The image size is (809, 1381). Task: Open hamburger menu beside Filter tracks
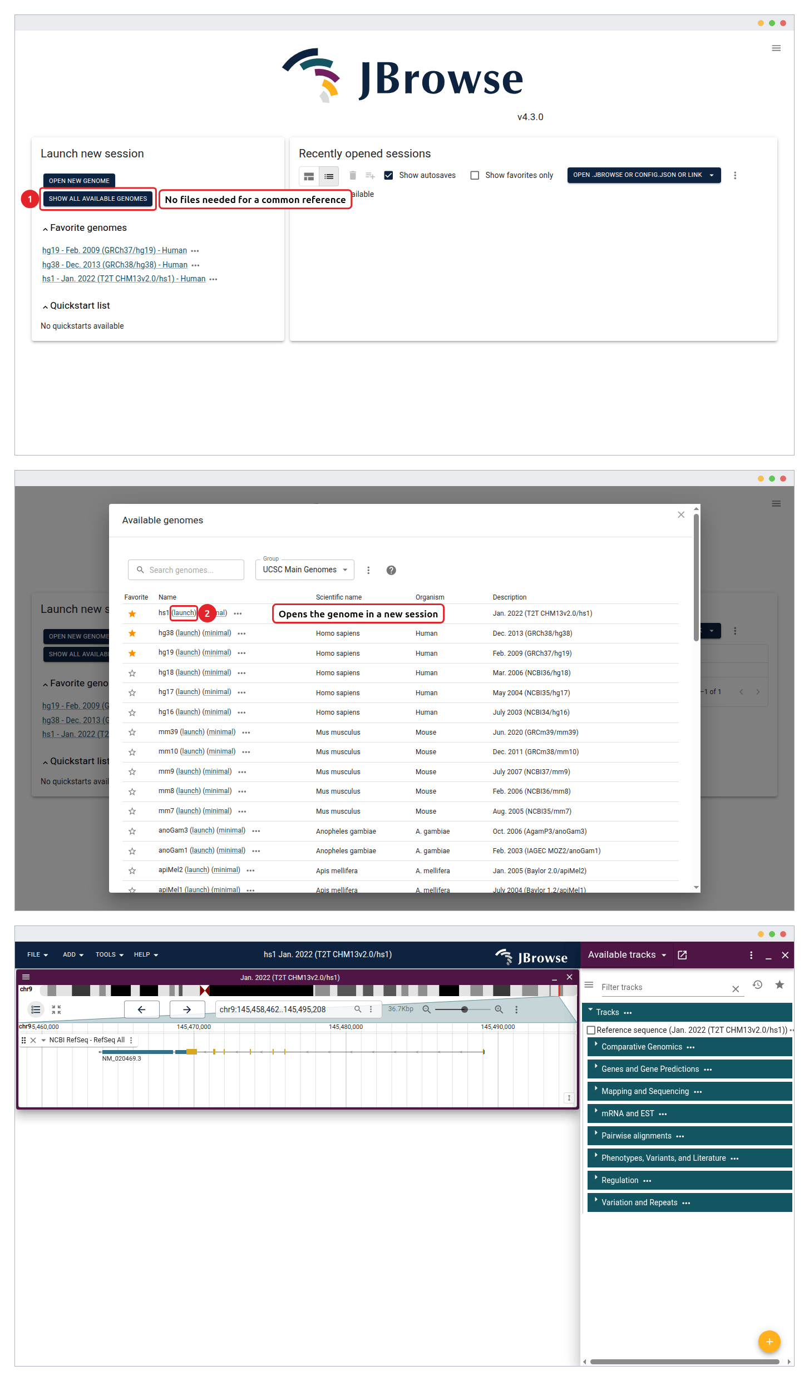(x=589, y=985)
